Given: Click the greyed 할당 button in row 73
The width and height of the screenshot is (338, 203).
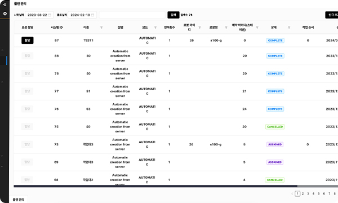Looking at the screenshot, I should coord(27,144).
